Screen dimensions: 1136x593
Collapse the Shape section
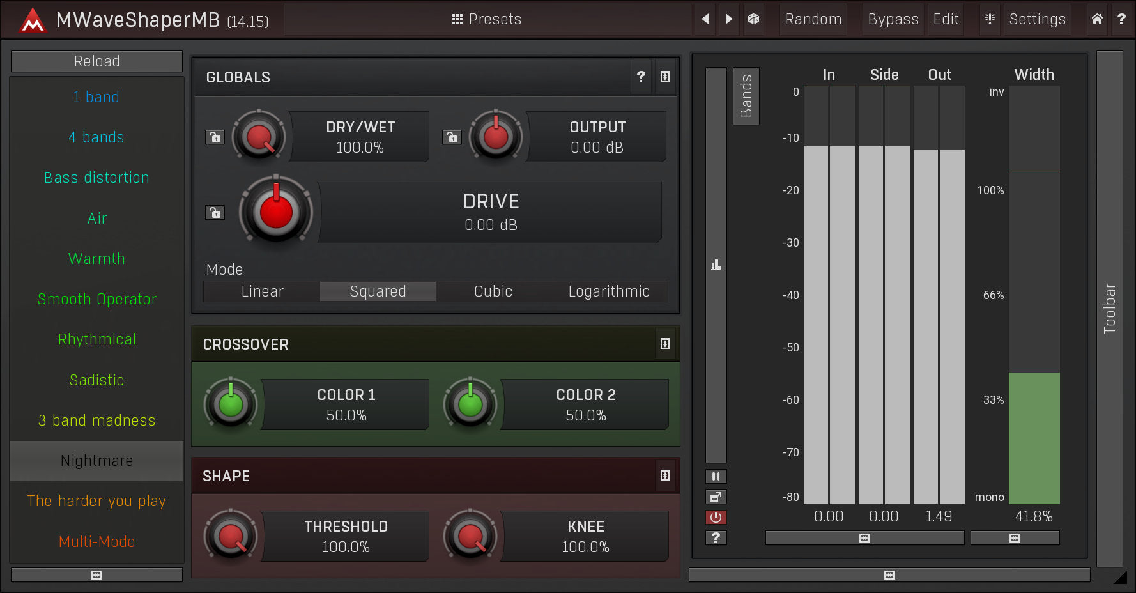(x=665, y=475)
